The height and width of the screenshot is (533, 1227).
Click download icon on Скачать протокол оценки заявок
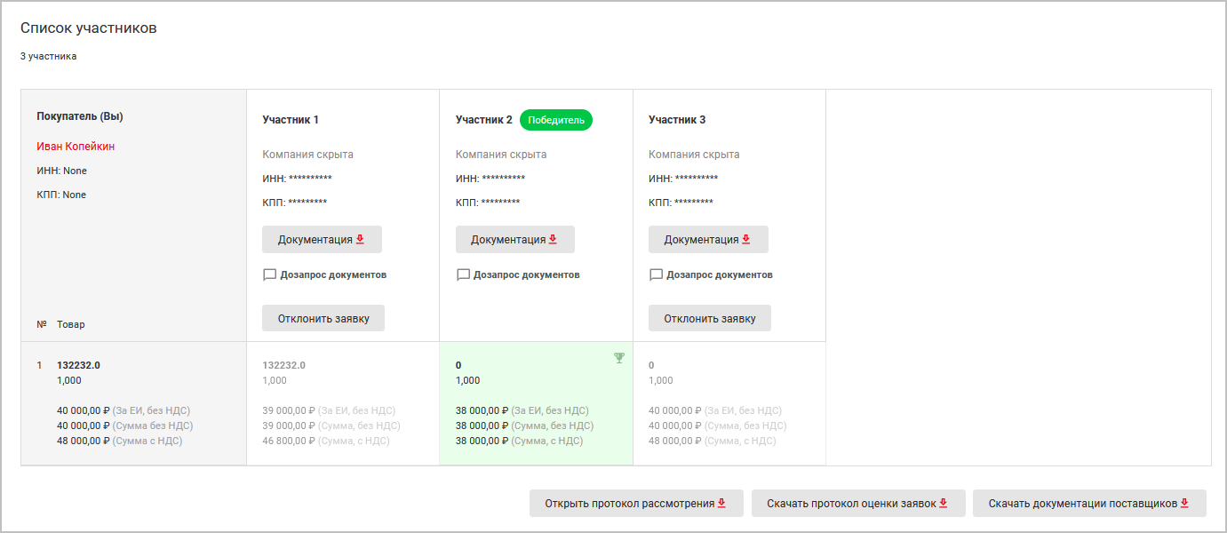point(944,503)
